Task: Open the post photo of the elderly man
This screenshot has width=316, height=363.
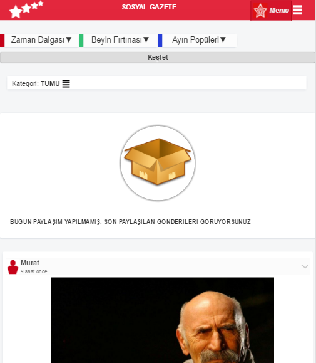Action: tap(163, 320)
